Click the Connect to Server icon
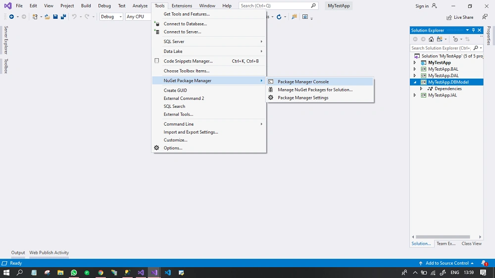The image size is (495, 278). point(156,32)
